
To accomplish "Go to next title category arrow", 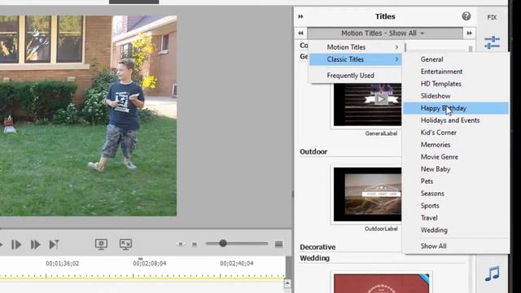I will (x=469, y=33).
